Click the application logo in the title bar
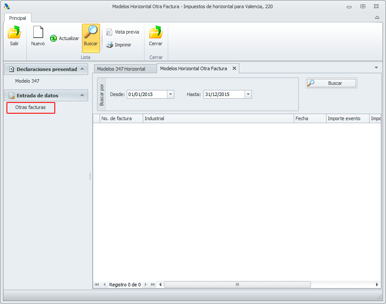 click(x=7, y=6)
